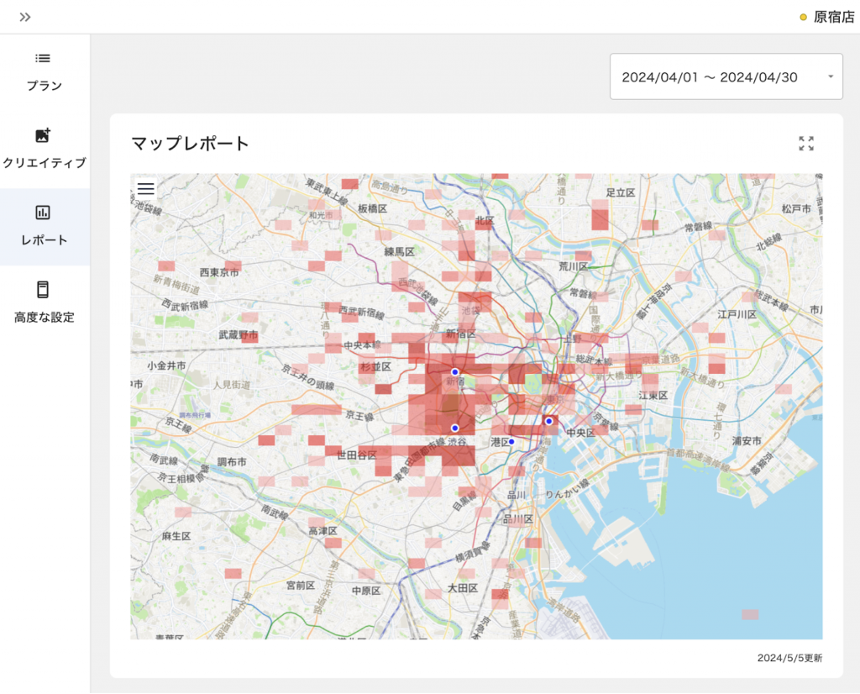Click the 高津区 label on map
Image resolution: width=860 pixels, height=694 pixels.
[322, 531]
